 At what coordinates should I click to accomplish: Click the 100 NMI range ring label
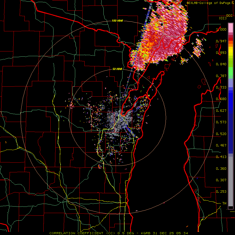tap(117, 21)
